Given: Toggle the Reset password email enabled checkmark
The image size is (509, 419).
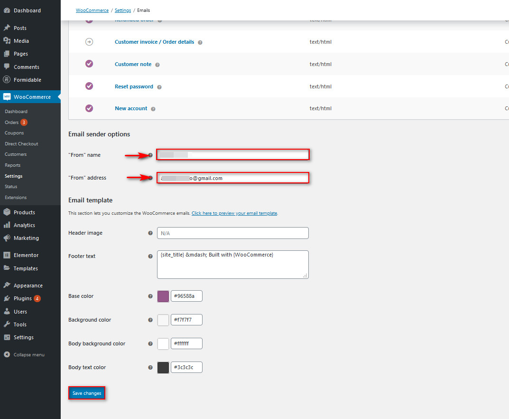Looking at the screenshot, I should click(x=89, y=86).
